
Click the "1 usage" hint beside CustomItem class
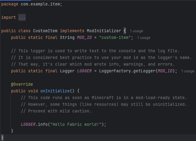[136, 31]
